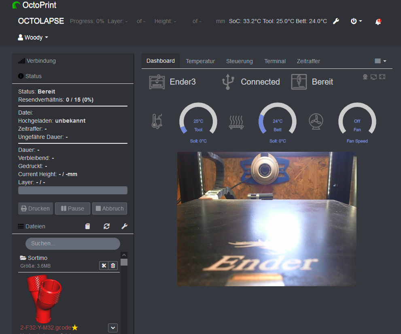The image size is (401, 334).
Task: Click the 'Soll: 0°C' label under Tool
Action: point(198,141)
